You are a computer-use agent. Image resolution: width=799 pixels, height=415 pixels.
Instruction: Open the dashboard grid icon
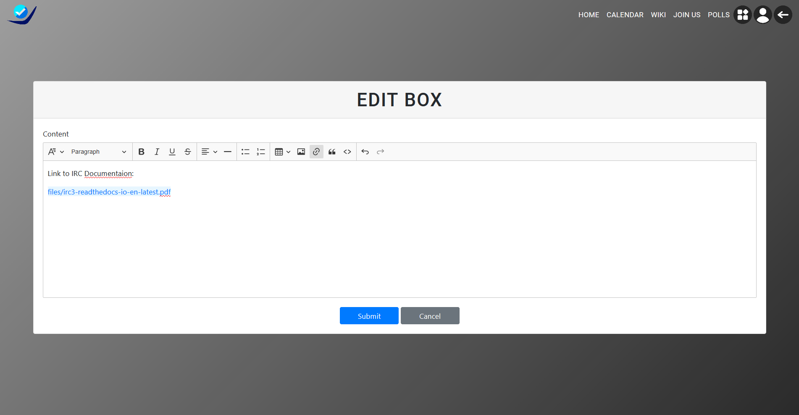pos(743,15)
